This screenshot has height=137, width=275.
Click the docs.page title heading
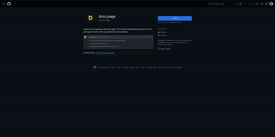[107, 16]
